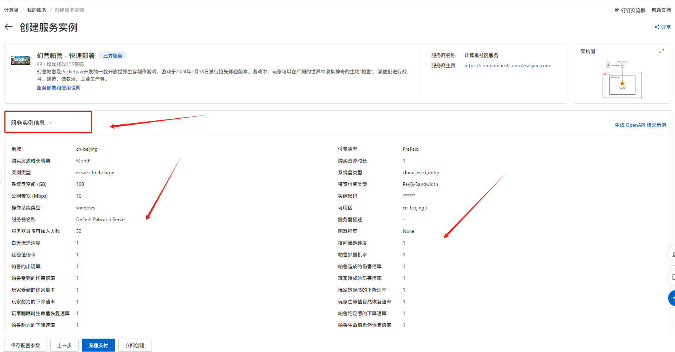Viewport: 675px width, 352px height.
Task: Open the 钉钉交流群 QR code icon
Action: [617, 10]
